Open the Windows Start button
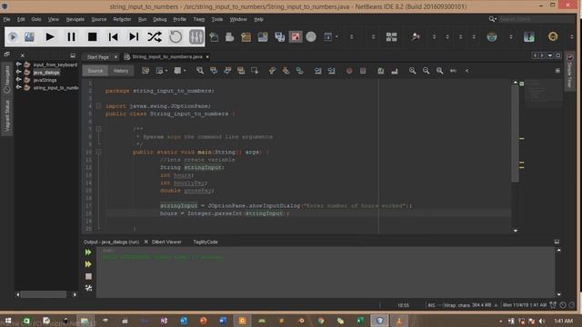This screenshot has width=582, height=327. point(8,321)
